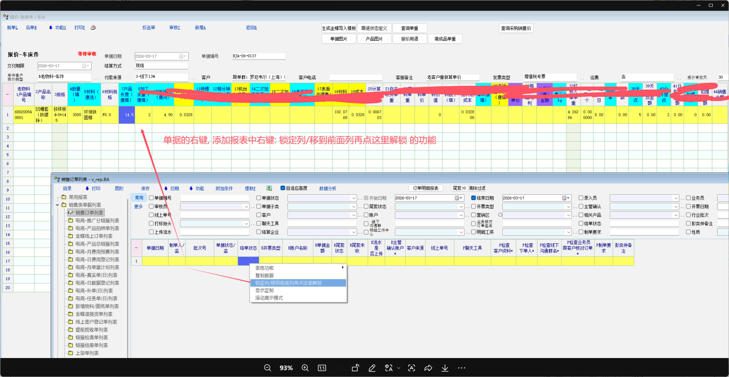The image size is (729, 377).
Task: Rotate the image with the rotate icon
Action: [x=355, y=368]
